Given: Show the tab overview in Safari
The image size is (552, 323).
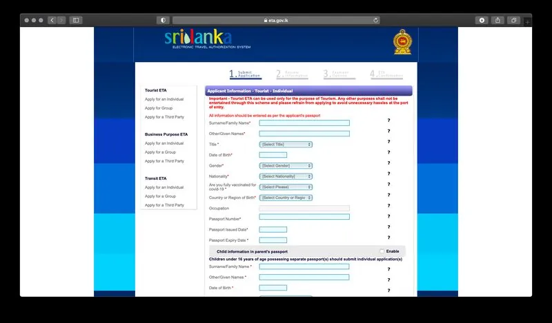Looking at the screenshot, I should [514, 20].
